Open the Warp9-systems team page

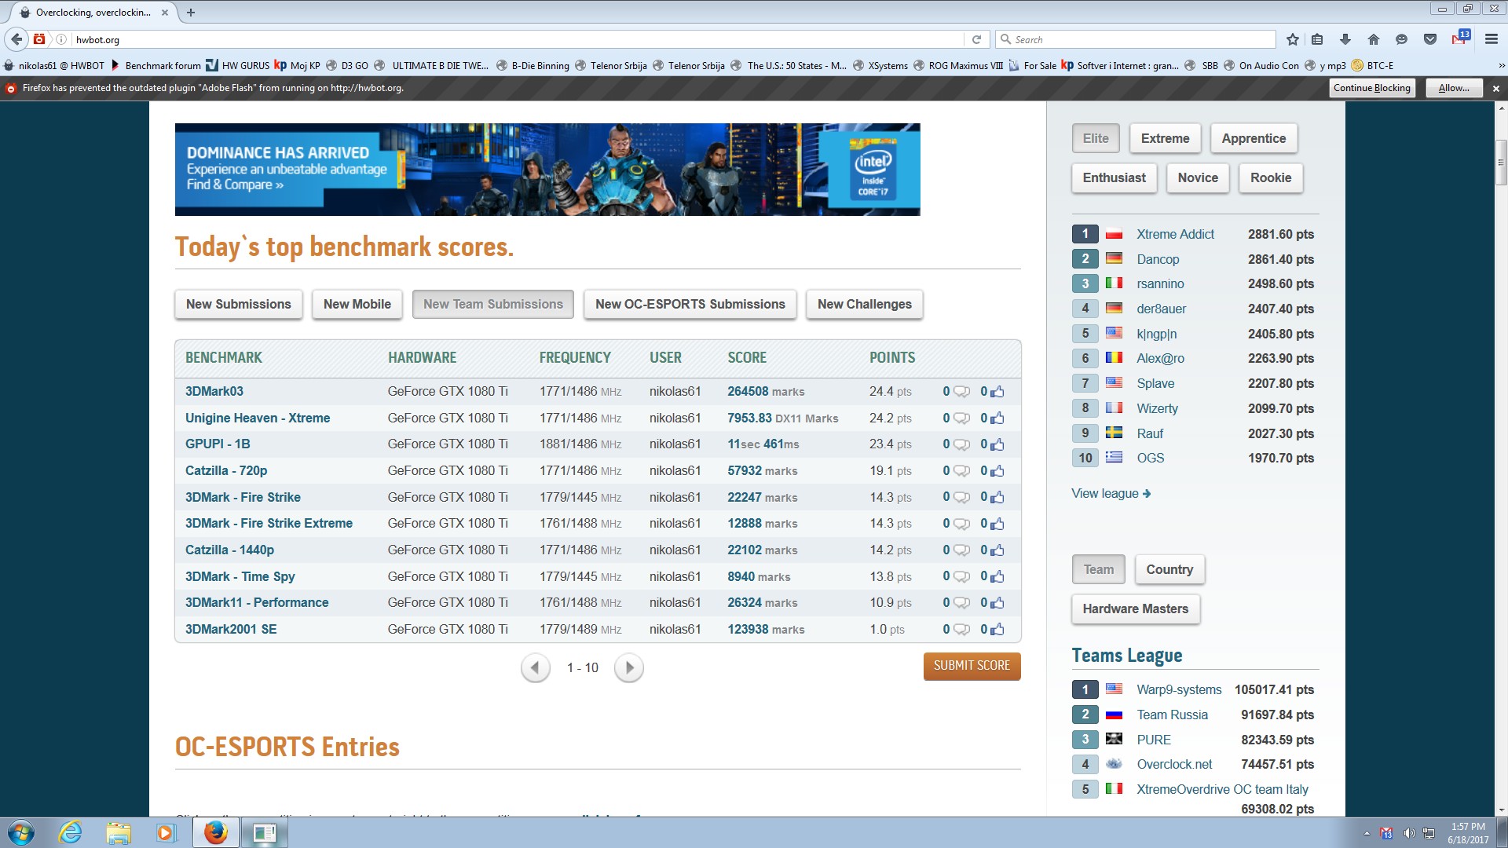(x=1179, y=690)
